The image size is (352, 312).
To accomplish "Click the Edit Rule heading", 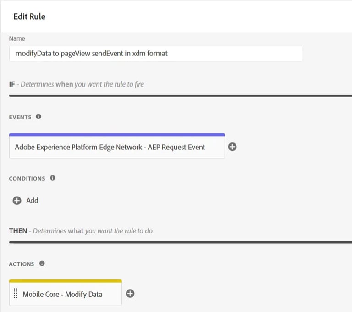I will tap(29, 16).
